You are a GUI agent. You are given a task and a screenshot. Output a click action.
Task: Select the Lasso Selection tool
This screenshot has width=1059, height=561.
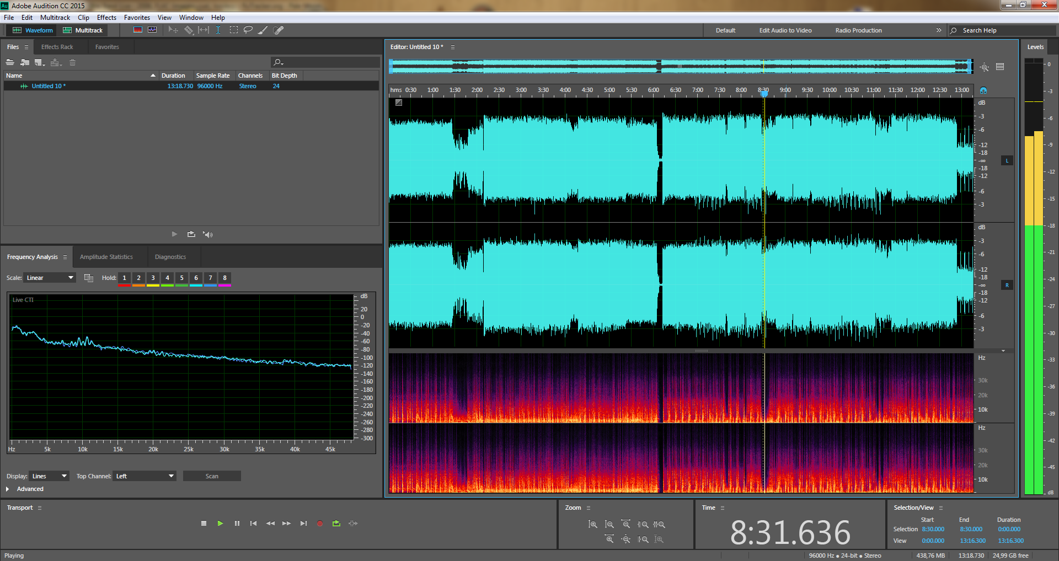(x=248, y=30)
